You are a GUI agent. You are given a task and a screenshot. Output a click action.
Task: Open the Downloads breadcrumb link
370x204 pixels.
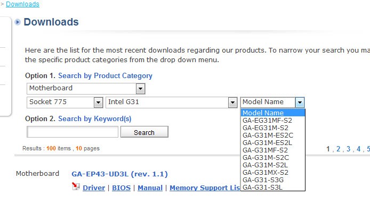pos(22,4)
